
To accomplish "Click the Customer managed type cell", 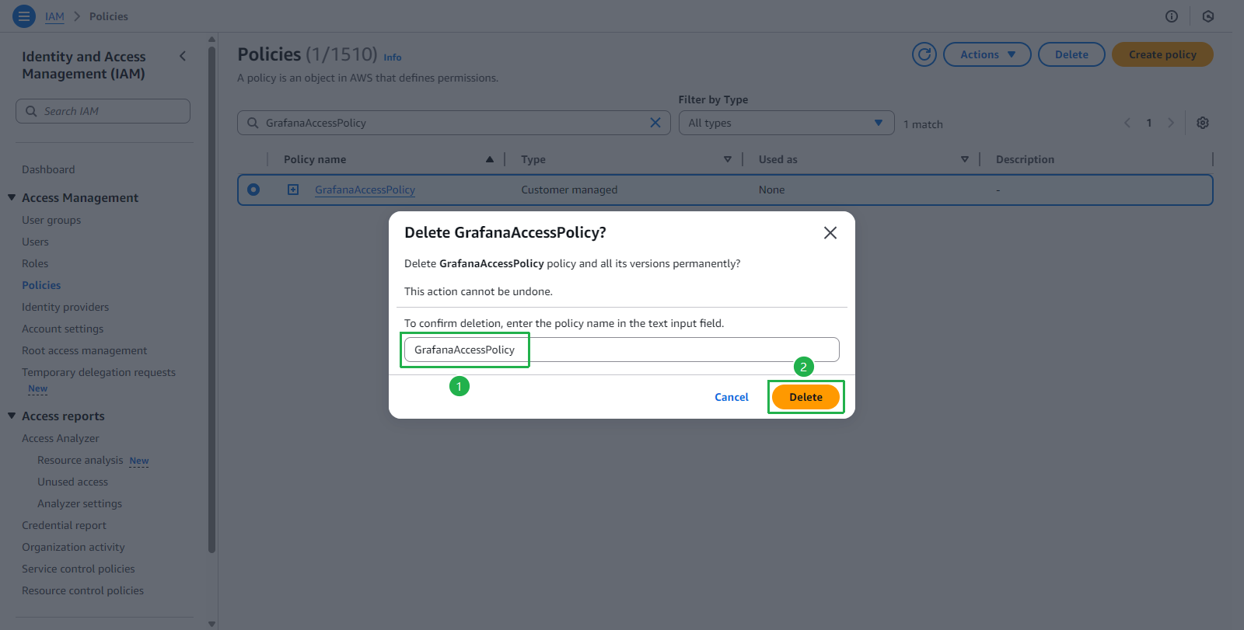I will [x=569, y=190].
